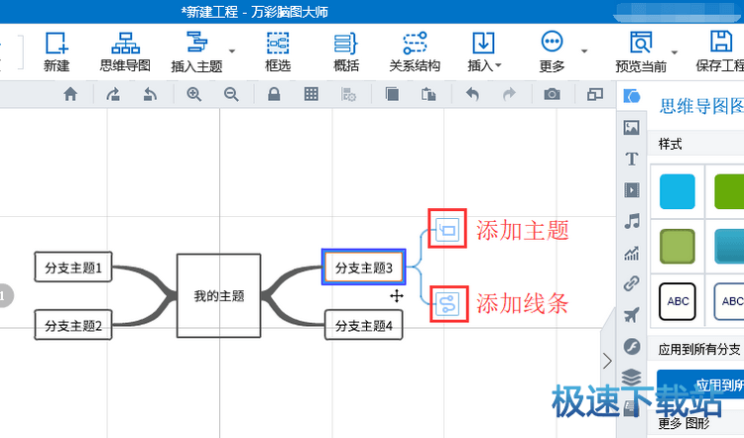Click the airplane icon in sidebar
Screen dimensions: 744x438
pos(632,315)
